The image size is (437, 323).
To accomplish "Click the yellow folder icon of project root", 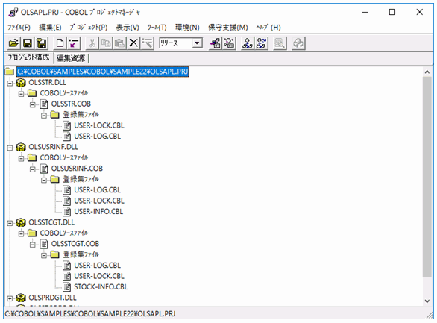I will (9, 72).
